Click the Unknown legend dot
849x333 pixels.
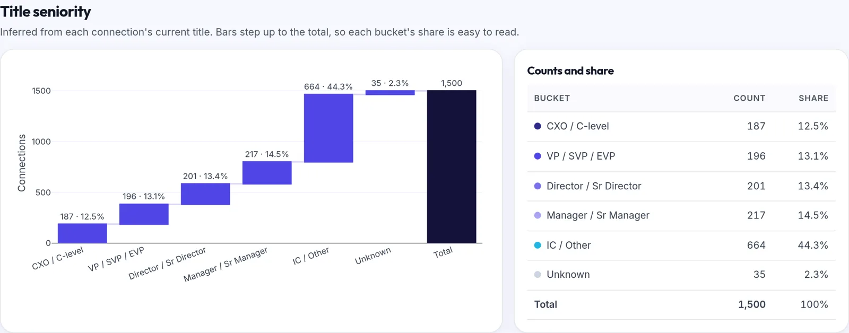pos(538,275)
